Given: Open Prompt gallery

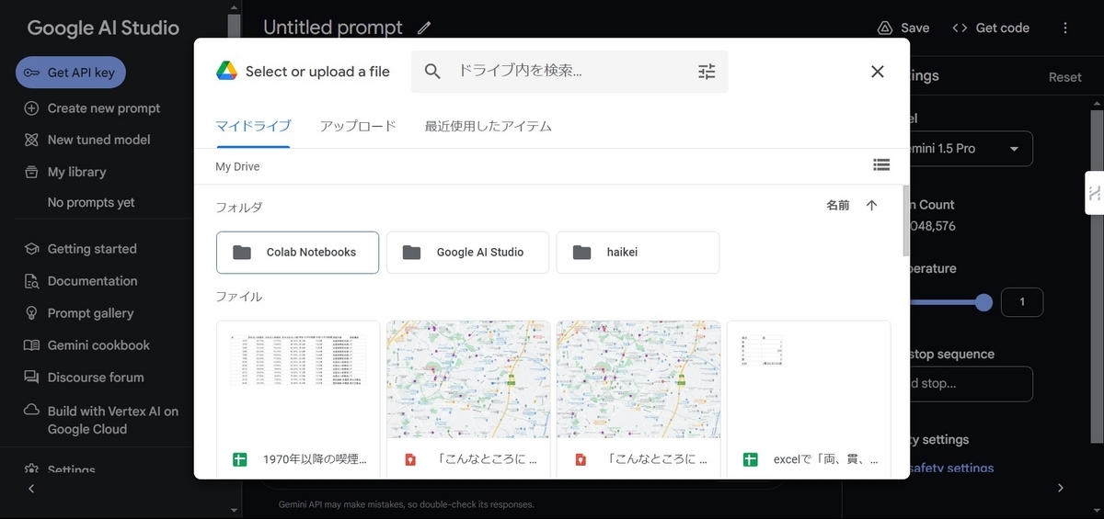Looking at the screenshot, I should [x=90, y=313].
